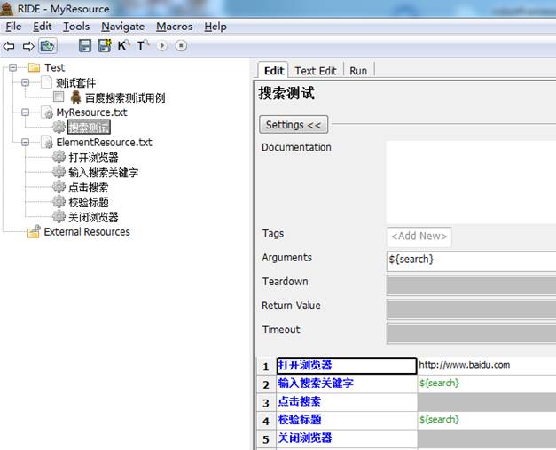Tick the 百度搜索测试用例 checkbox
556x450 pixels.
click(x=59, y=97)
